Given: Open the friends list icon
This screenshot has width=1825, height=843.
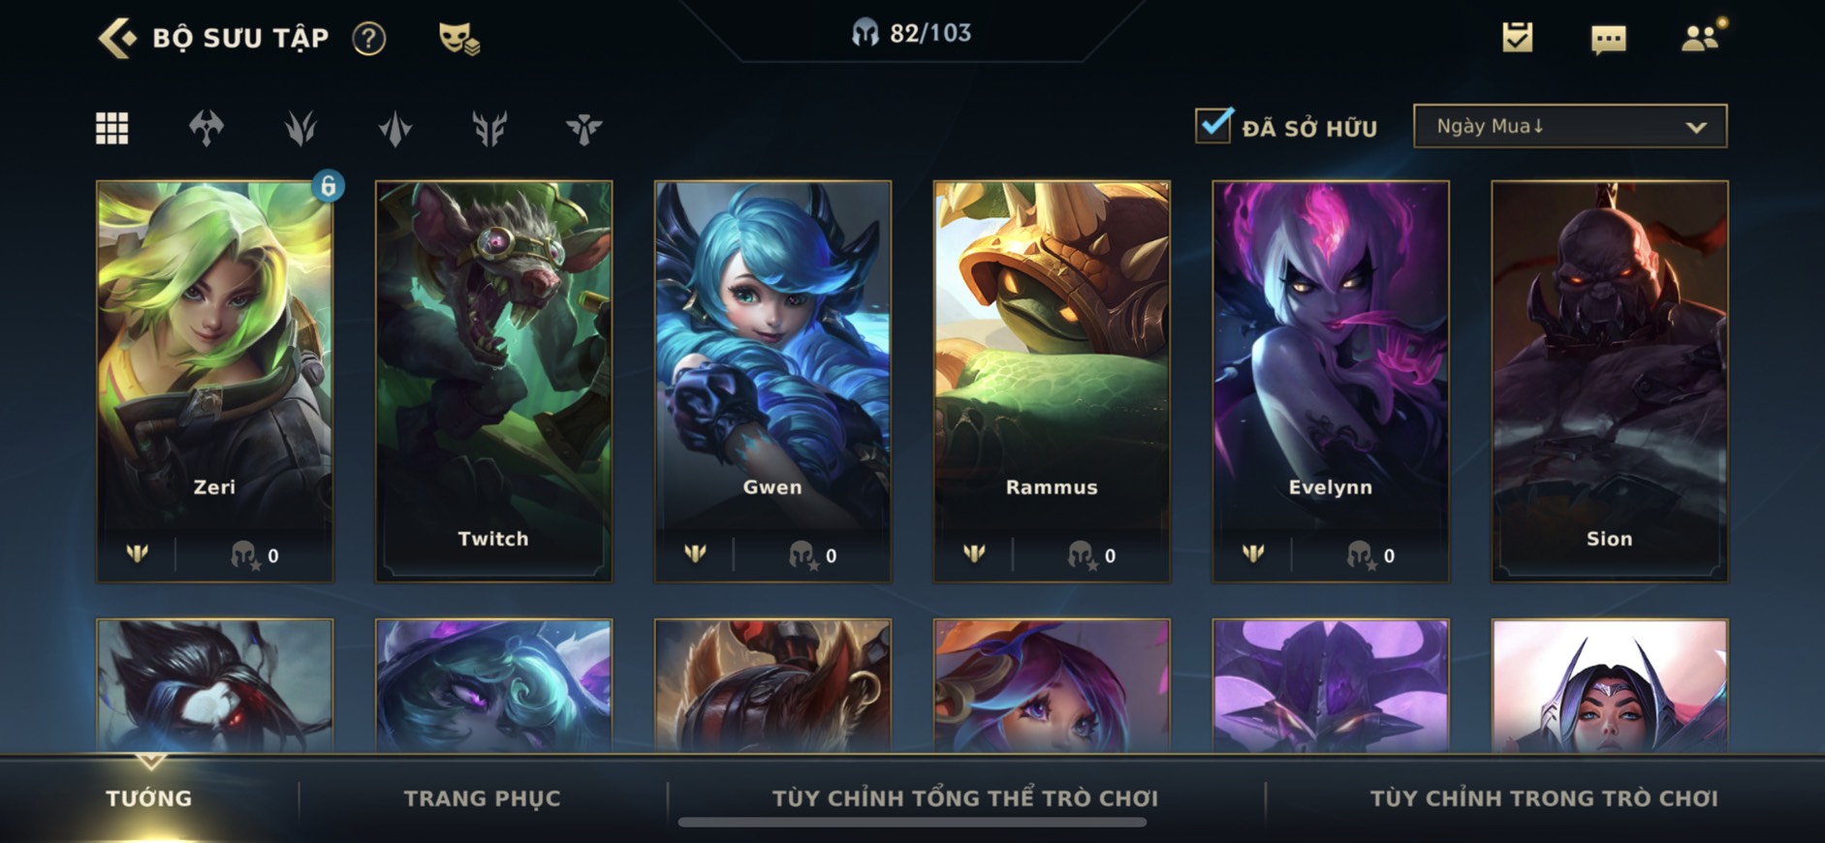Looking at the screenshot, I should 1702,37.
